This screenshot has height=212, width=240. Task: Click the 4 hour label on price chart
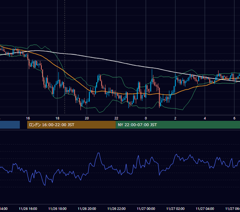click(205, 118)
